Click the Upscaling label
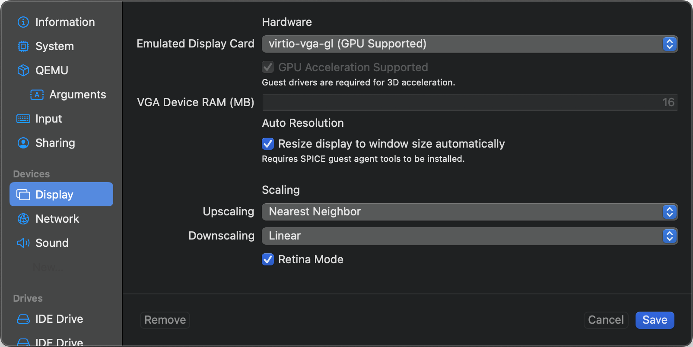 pyautogui.click(x=229, y=211)
